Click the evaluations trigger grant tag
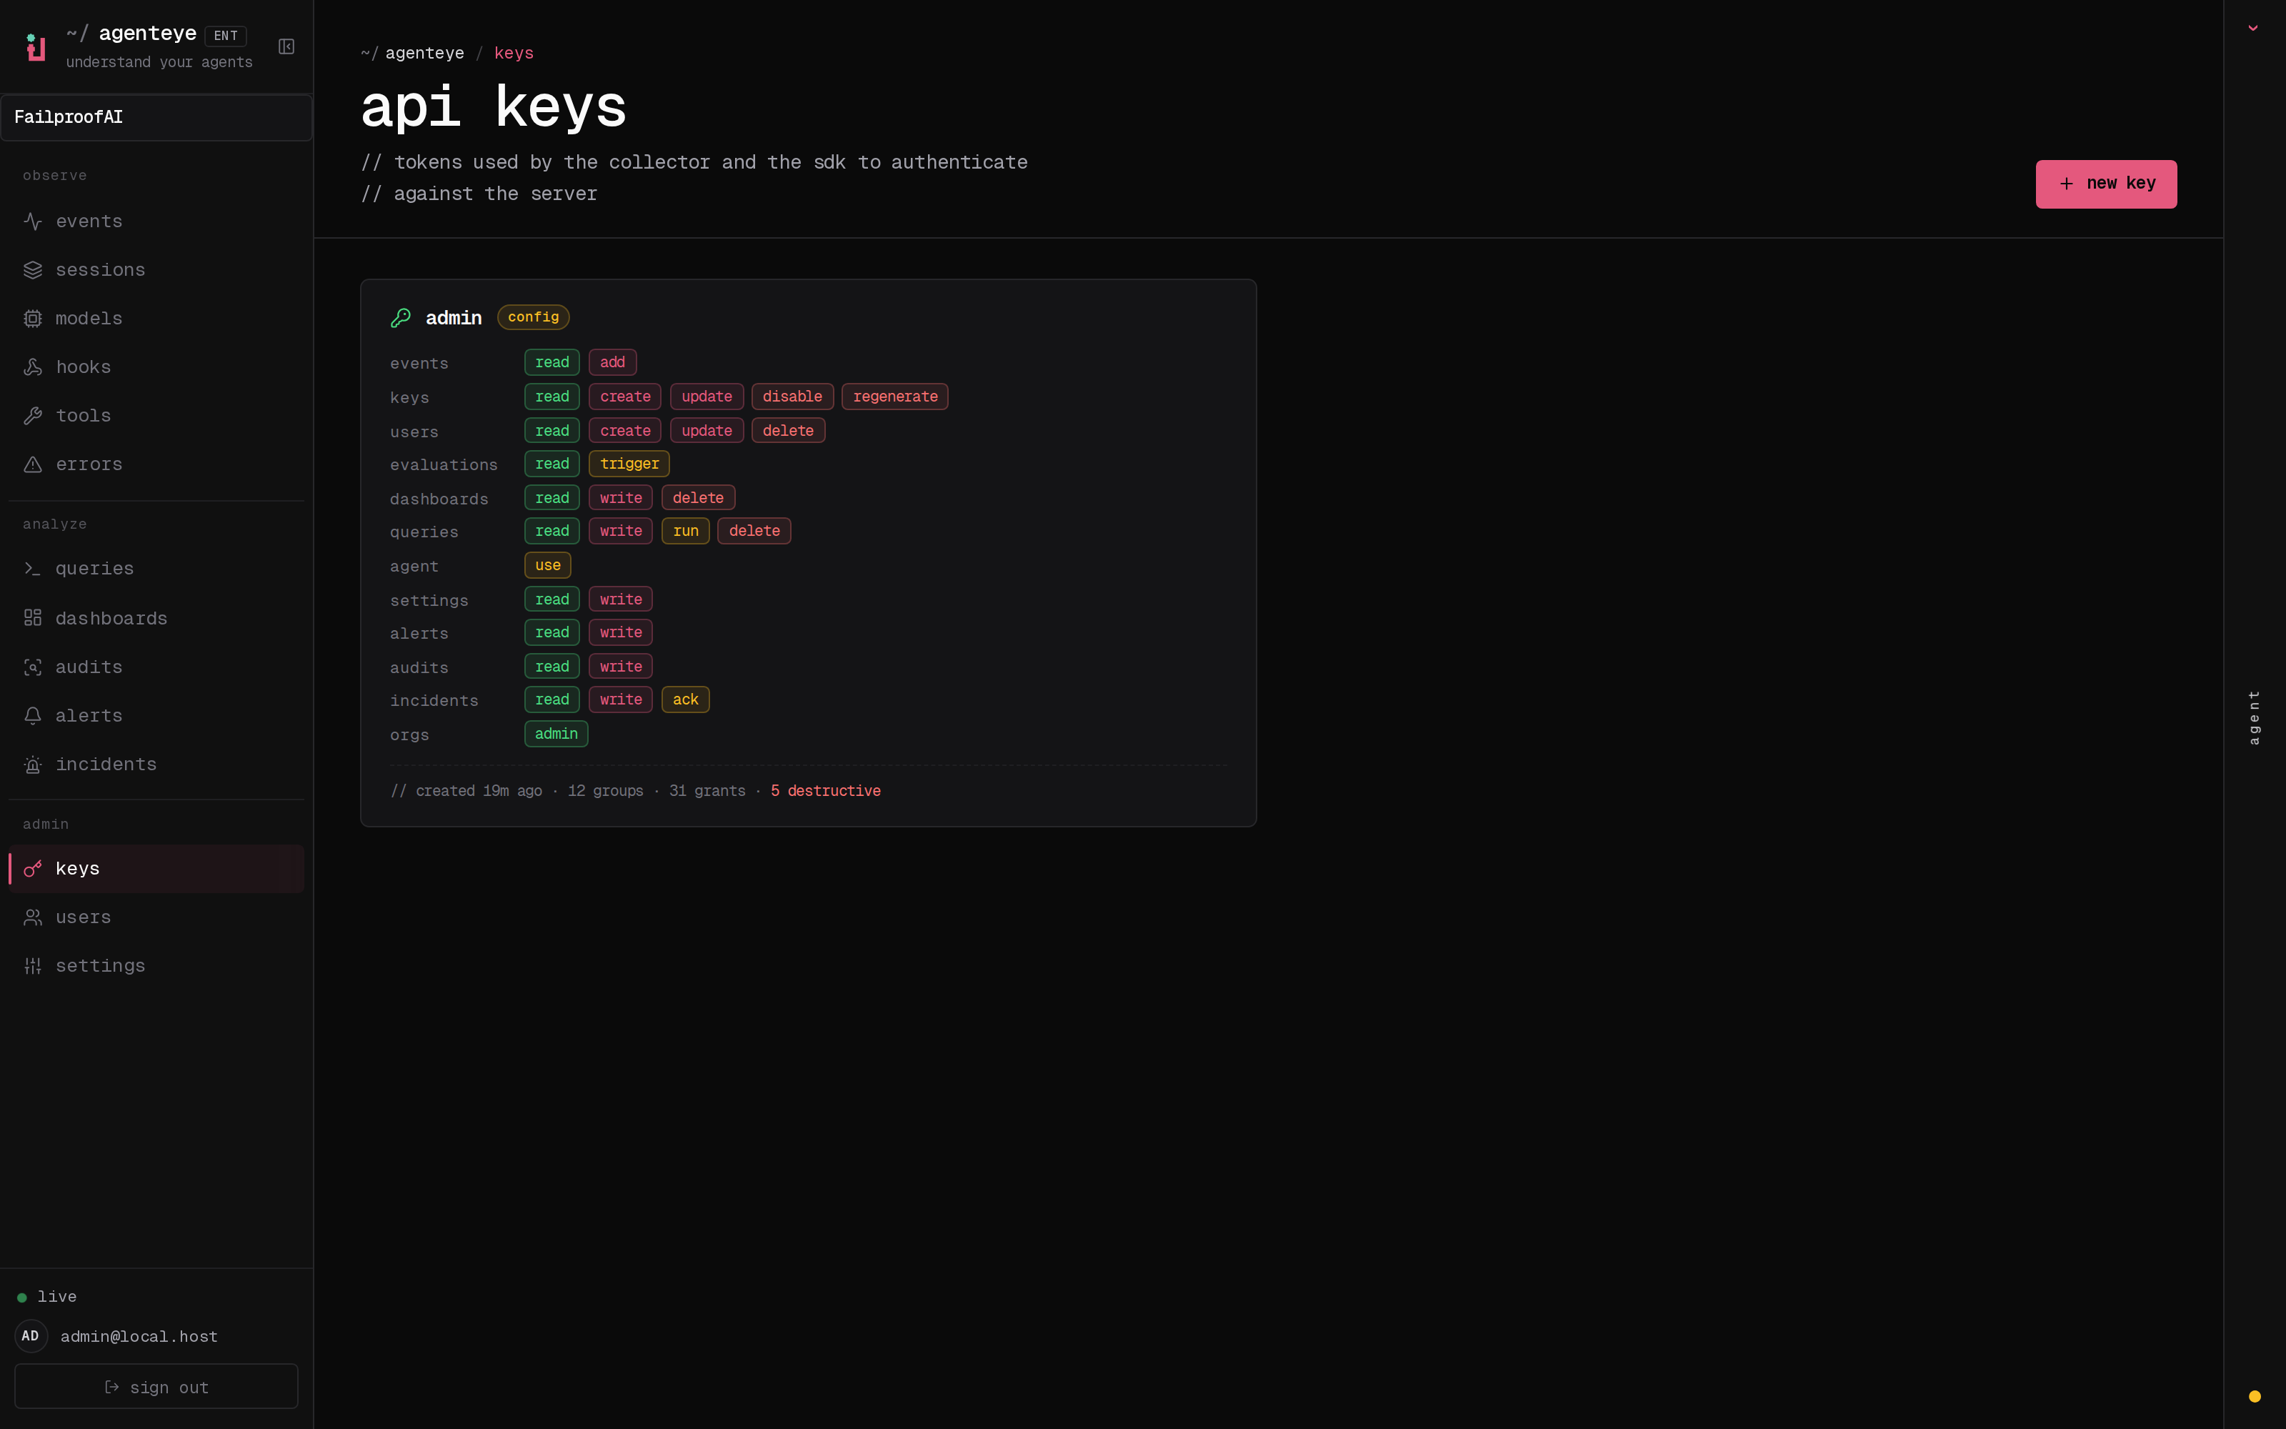Screen dimensions: 2286x1429 pyautogui.click(x=629, y=464)
